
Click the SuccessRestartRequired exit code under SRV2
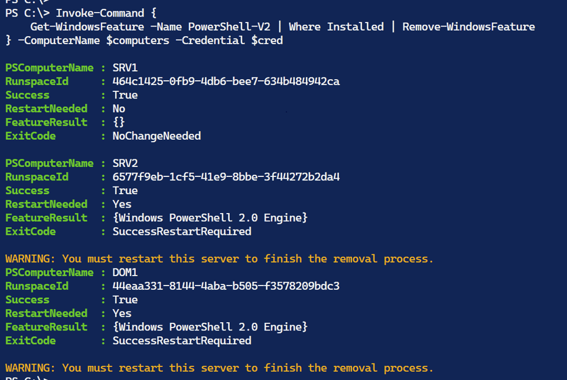coord(182,231)
